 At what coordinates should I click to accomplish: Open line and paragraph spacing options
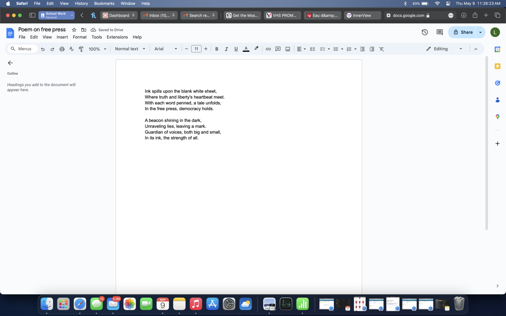[312, 49]
